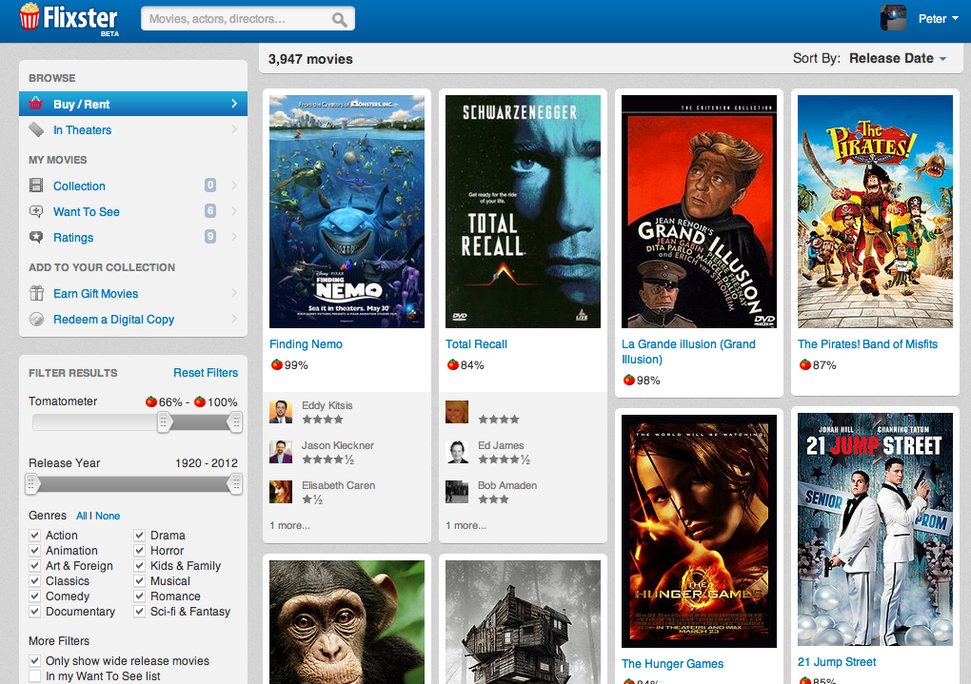971x684 pixels.
Task: Select In Theaters in Browse menu
Action: point(133,129)
